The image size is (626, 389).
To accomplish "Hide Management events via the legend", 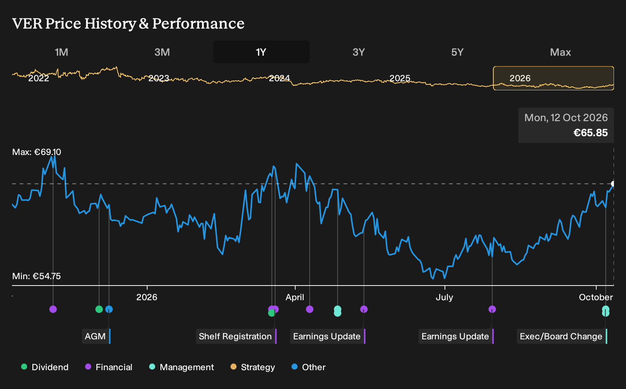I will pyautogui.click(x=182, y=367).
